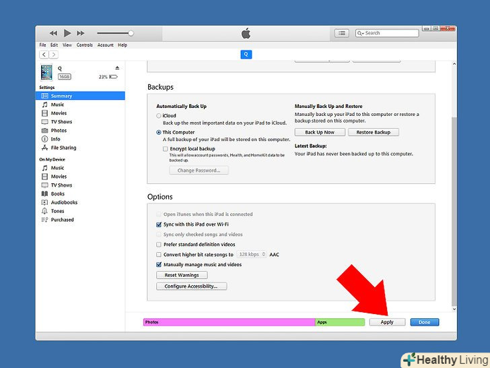Click the Back Up Now button
Screen dimensions: 490x368
pyautogui.click(x=320, y=132)
